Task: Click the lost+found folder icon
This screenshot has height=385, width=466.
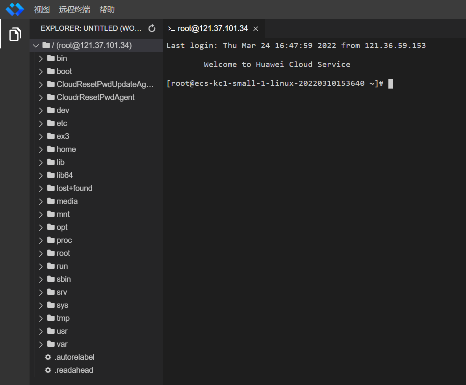Action: tap(51, 188)
